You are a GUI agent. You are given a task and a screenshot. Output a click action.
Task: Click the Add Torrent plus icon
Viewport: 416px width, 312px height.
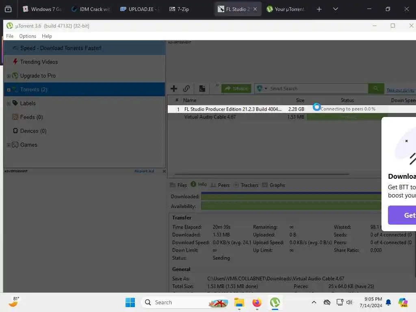click(174, 89)
